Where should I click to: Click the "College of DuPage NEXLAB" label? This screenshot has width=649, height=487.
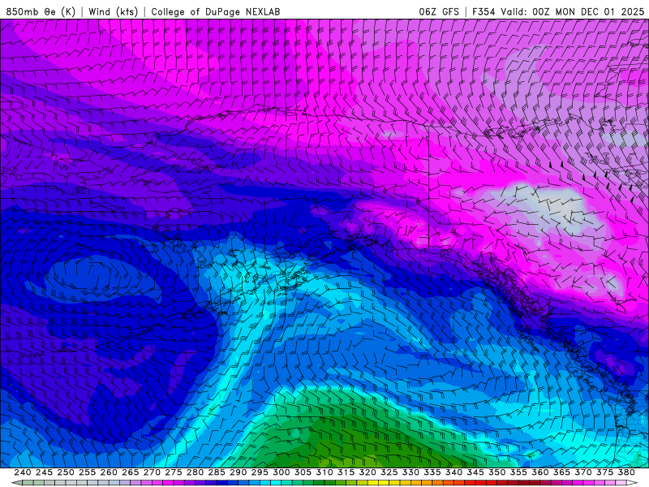216,11
